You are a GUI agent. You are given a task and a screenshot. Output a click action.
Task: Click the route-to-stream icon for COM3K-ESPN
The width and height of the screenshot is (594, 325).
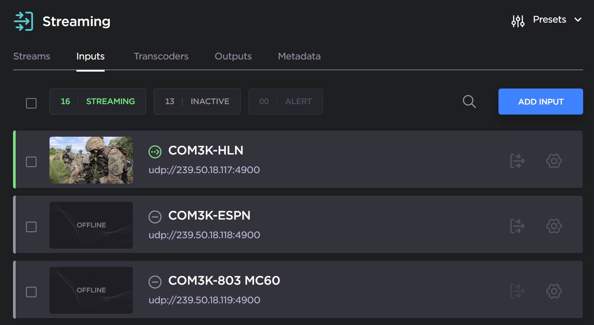pos(517,226)
